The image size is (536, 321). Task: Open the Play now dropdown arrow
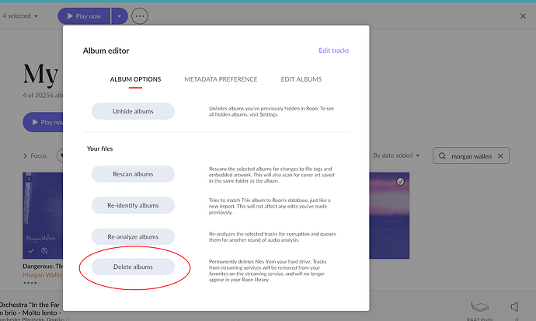[x=118, y=16]
